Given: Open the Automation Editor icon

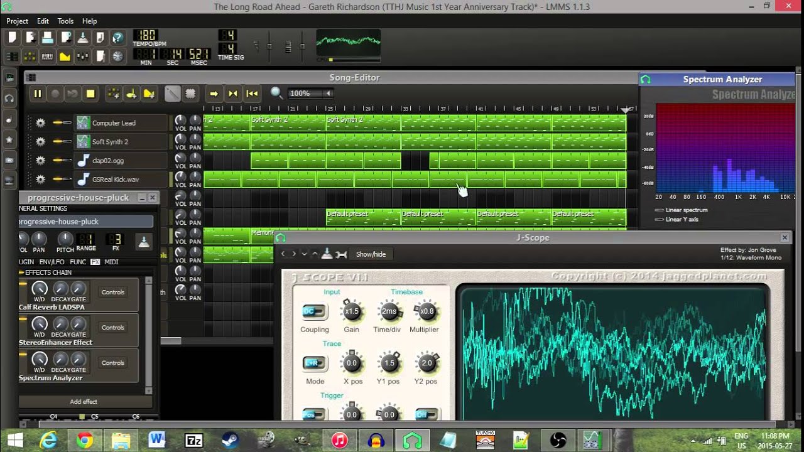Looking at the screenshot, I should [x=65, y=56].
